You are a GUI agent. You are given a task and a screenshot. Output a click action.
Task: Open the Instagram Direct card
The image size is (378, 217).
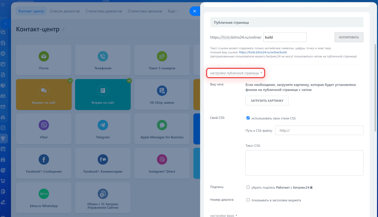(162, 163)
